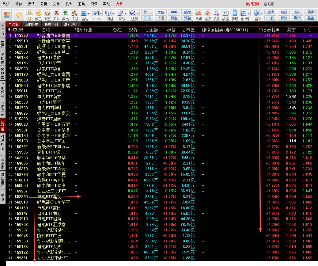Open the 买入 buy icon
Screen dimensions: 318x266
click(x=56, y=13)
